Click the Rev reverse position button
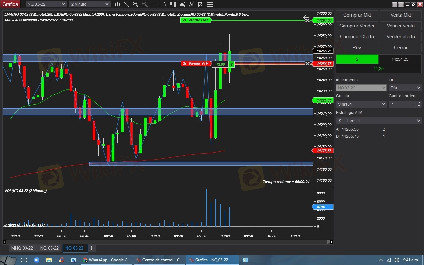Screen dimensions: 424x265 click(x=357, y=48)
